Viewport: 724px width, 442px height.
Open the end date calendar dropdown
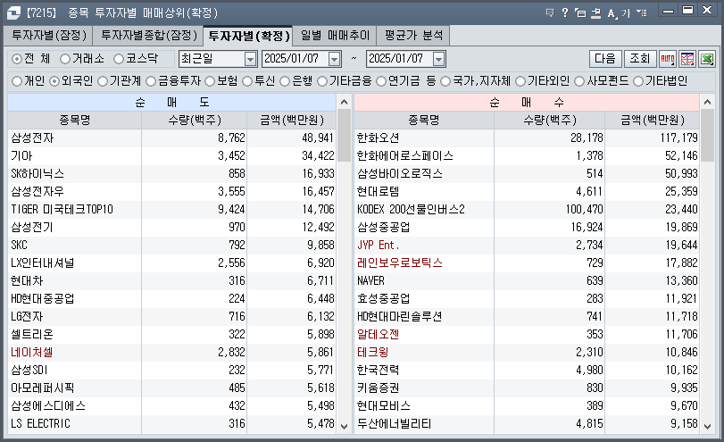coord(438,59)
